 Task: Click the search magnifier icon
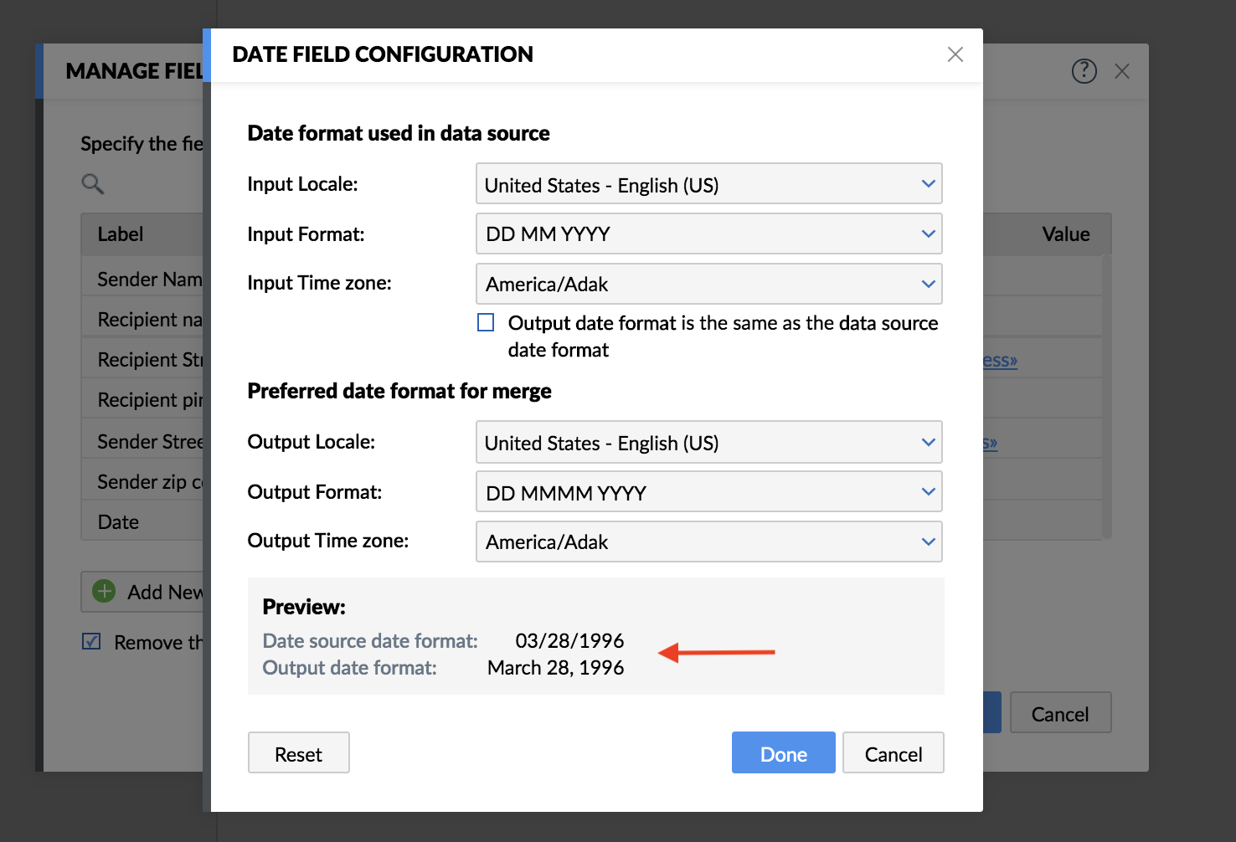(92, 183)
